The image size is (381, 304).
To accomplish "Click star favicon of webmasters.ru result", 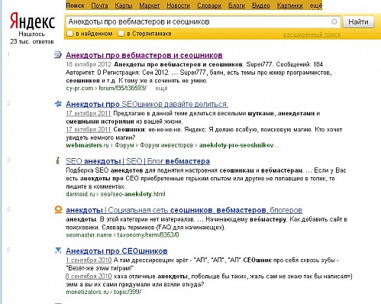I will 58,104.
